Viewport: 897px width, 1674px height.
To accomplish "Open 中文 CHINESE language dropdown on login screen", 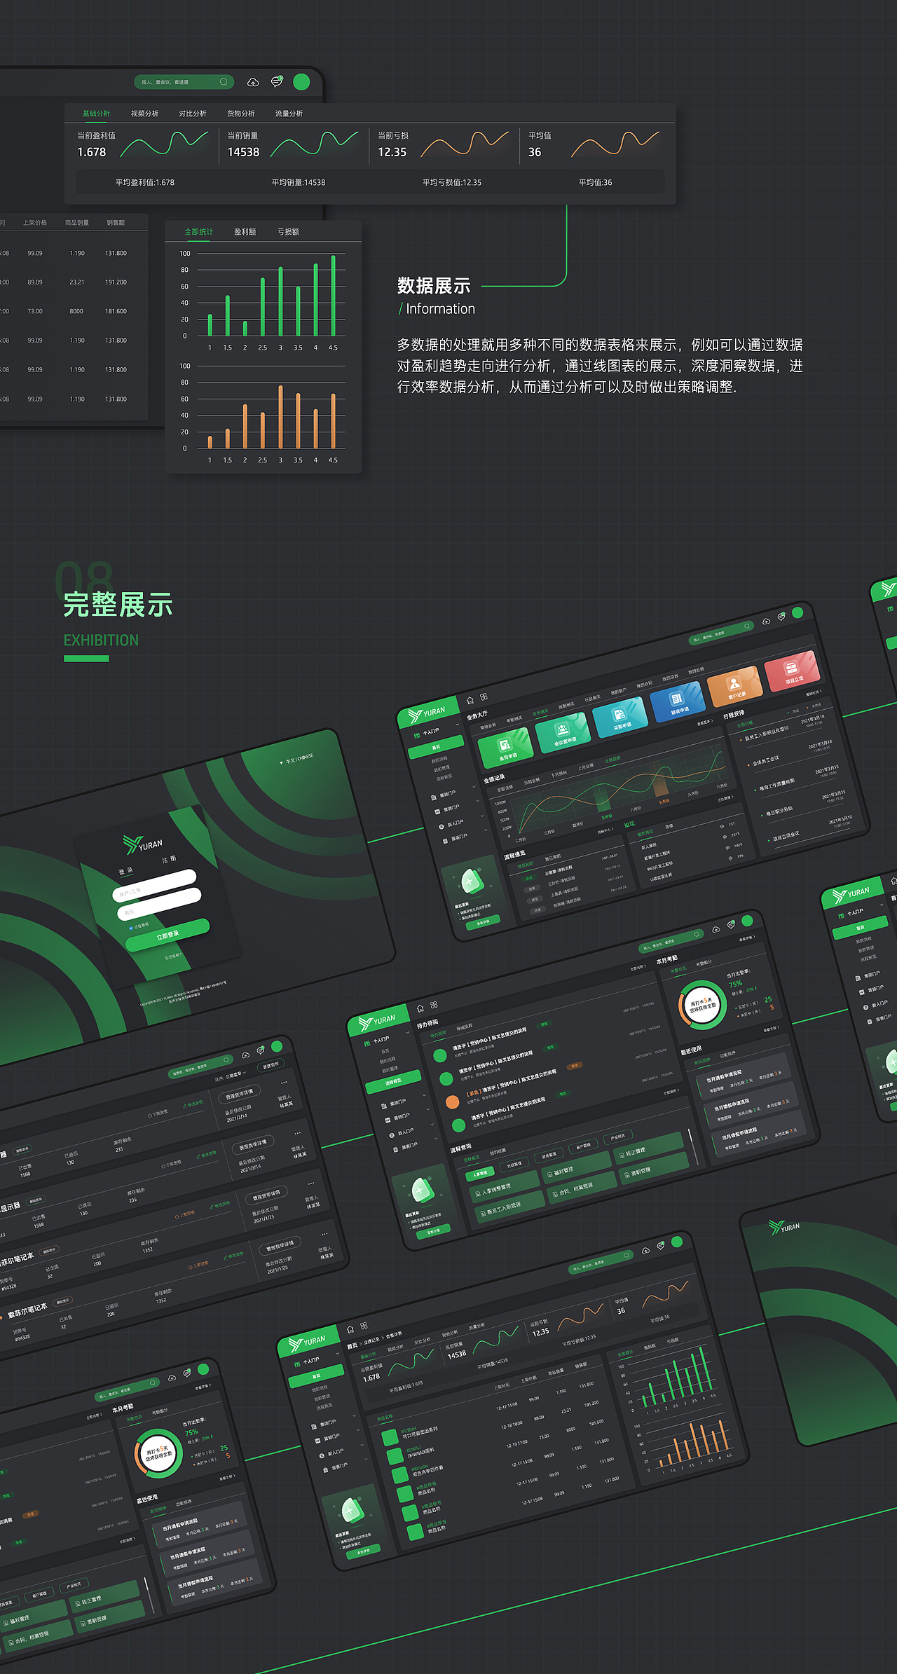I will pos(297,759).
